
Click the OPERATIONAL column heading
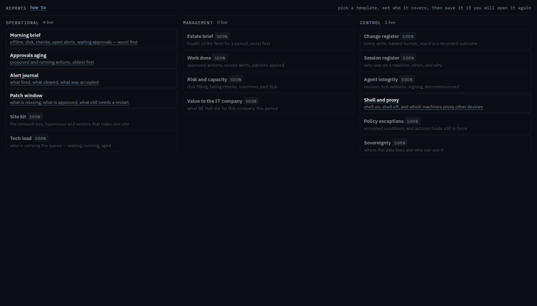pyautogui.click(x=22, y=23)
